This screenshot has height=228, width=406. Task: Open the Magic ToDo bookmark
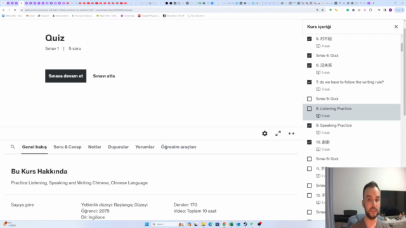(x=107, y=16)
